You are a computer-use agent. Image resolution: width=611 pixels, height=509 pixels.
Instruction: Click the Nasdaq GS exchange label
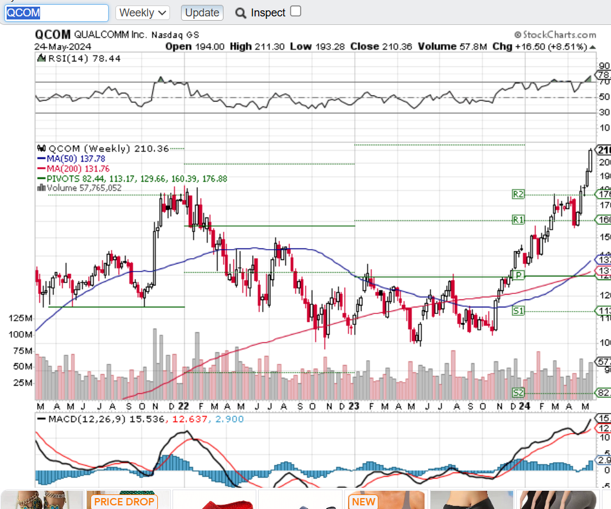point(176,35)
